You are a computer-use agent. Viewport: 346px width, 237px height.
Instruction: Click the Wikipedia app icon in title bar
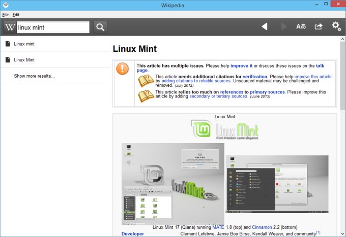[x=6, y=5]
